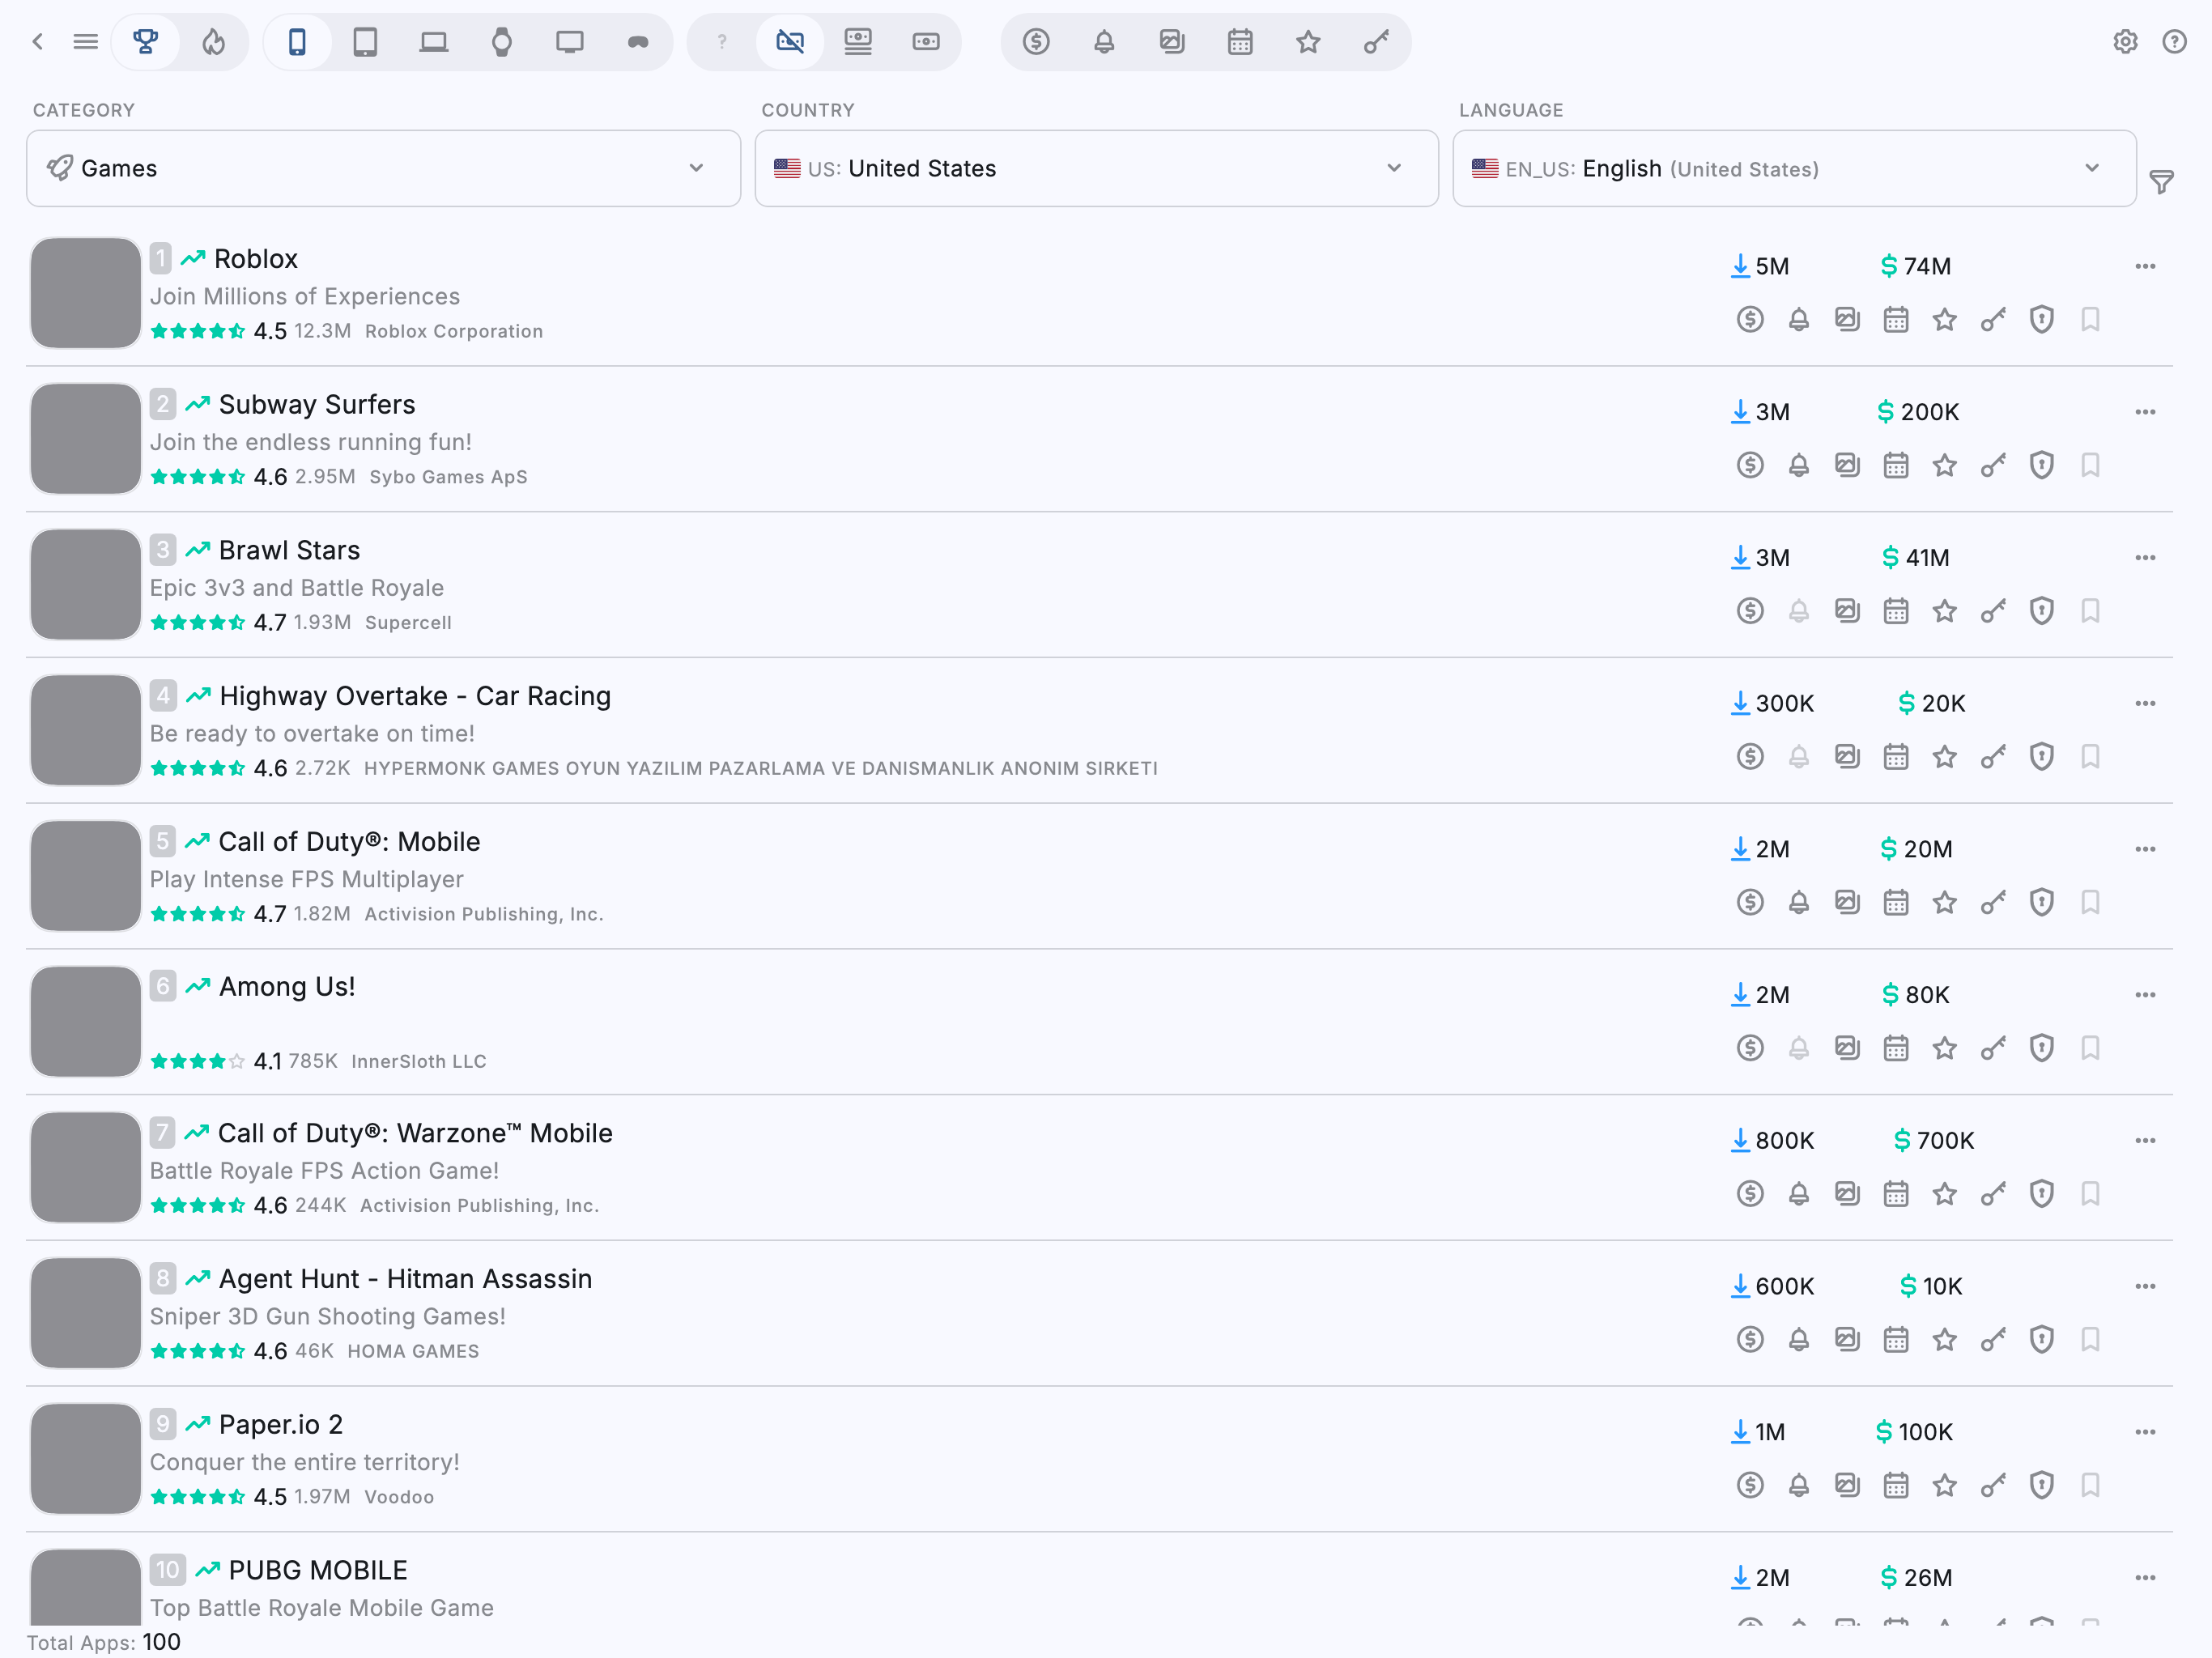This screenshot has height=1658, width=2212.
Task: Open the Roblox app title
Action: tap(256, 259)
